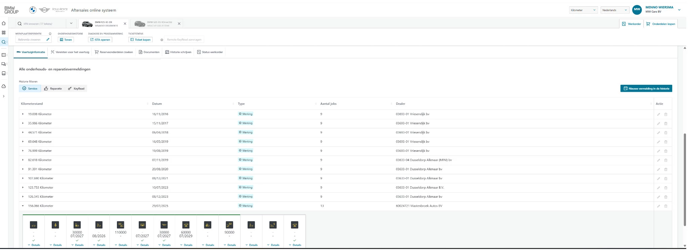Click the pencil icon in reference field
Screen dimensions: 688x251
[x=48, y=40]
